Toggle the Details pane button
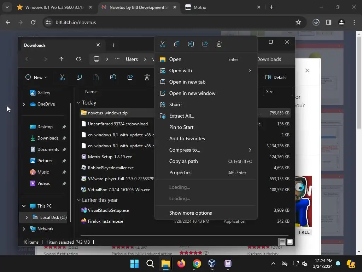Image resolution: width=362 pixels, height=272 pixels. 276,78
